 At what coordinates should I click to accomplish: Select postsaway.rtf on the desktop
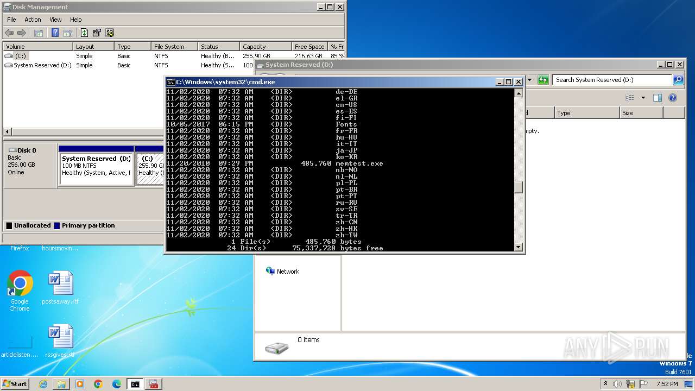(x=60, y=288)
